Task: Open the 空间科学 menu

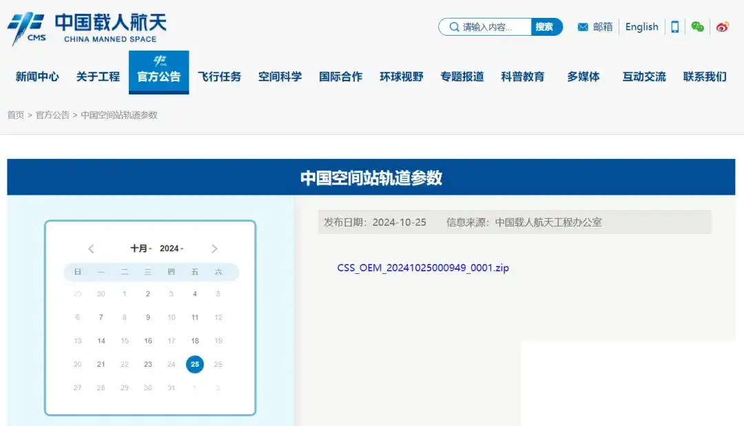Action: pos(280,77)
